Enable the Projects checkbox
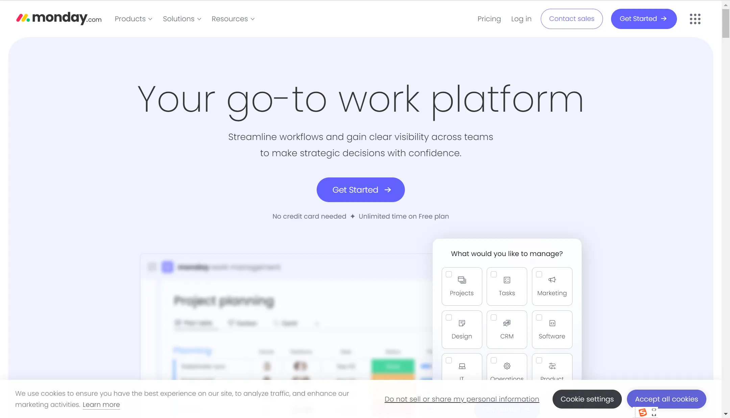The width and height of the screenshot is (730, 418). click(448, 274)
